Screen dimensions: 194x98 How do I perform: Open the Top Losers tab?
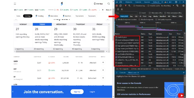click(92, 16)
